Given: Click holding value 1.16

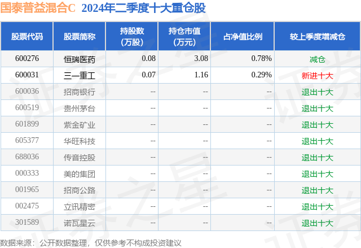Looking at the screenshot, I should tap(201, 75).
